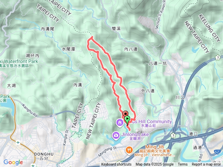Select the purple temple marker near Lotus Hill
Screen dimensions: 223x167
[120, 122]
